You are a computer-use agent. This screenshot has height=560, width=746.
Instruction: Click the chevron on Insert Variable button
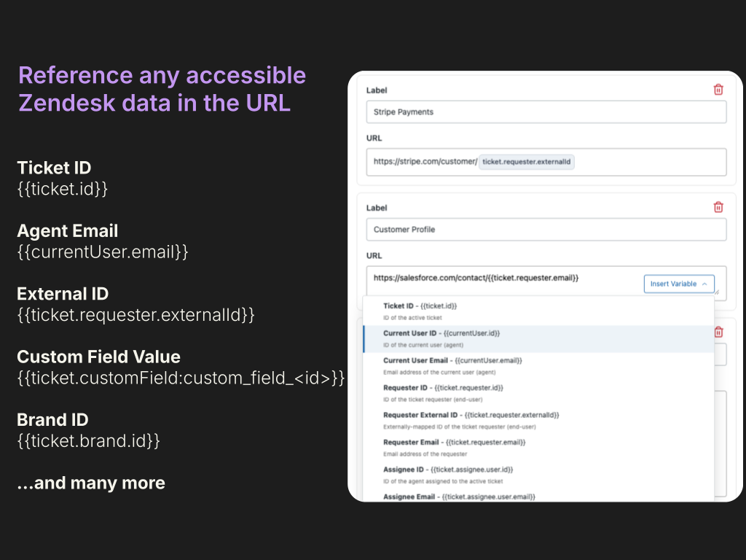pyautogui.click(x=704, y=284)
